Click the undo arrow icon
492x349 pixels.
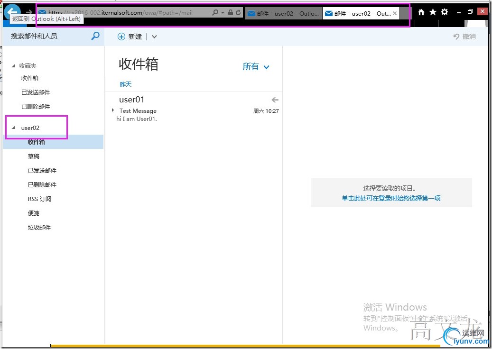(456, 37)
